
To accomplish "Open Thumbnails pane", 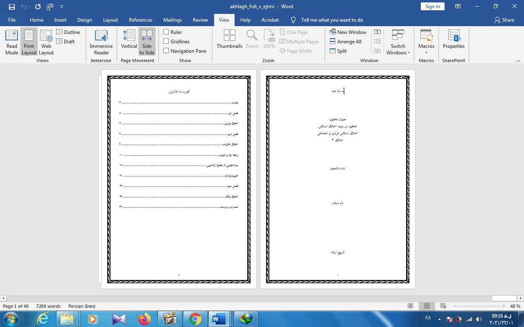I will pyautogui.click(x=229, y=40).
